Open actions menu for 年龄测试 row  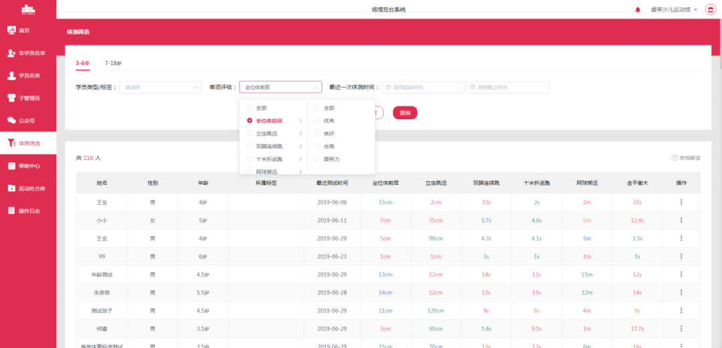click(681, 274)
